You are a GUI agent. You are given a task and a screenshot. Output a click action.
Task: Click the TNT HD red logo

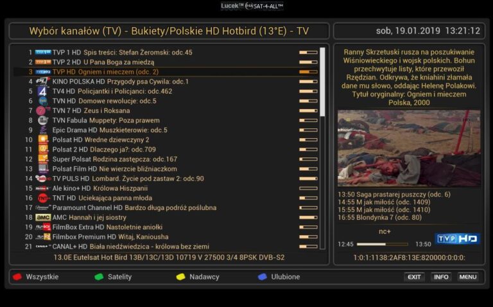coord(43,198)
